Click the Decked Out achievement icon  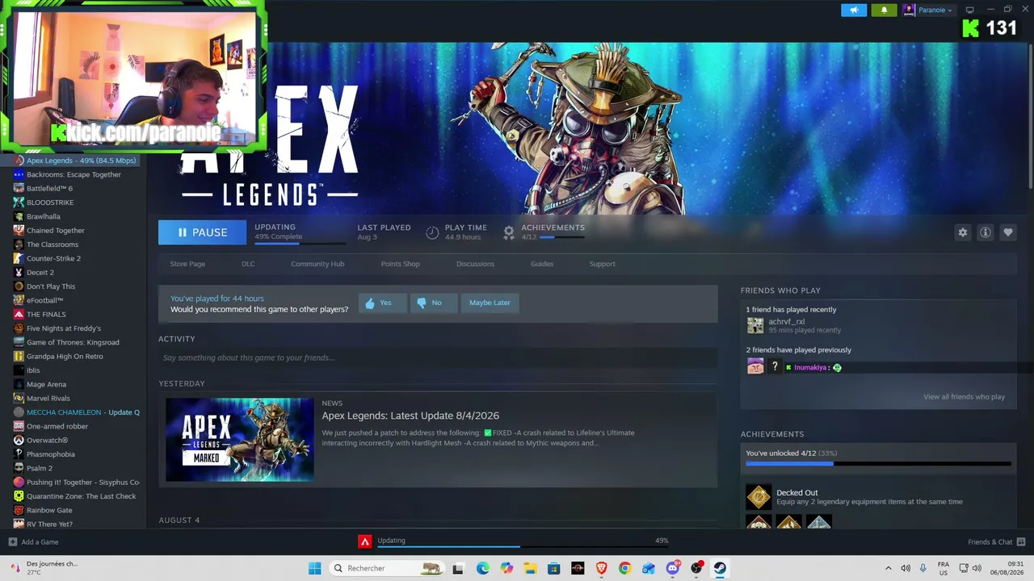click(x=759, y=496)
